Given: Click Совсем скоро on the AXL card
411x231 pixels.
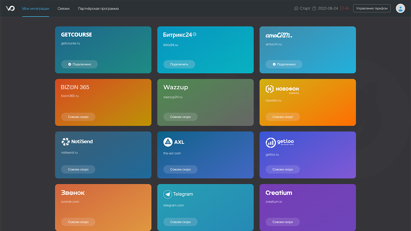Looking at the screenshot, I should point(180,169).
